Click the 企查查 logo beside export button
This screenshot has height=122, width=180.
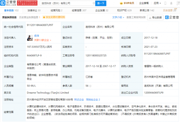tap(172, 17)
